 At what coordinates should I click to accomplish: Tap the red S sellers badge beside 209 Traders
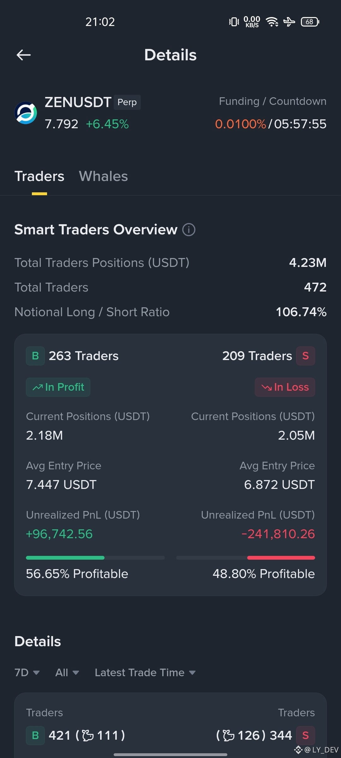pos(306,356)
